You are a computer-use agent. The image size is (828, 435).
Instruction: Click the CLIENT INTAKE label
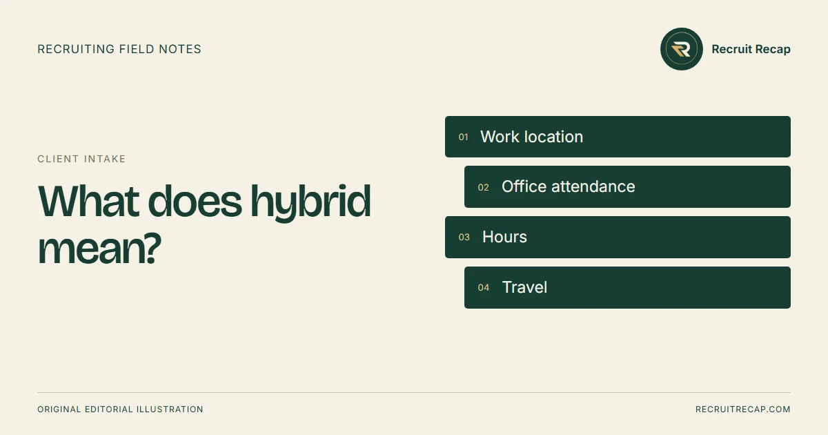coord(81,159)
